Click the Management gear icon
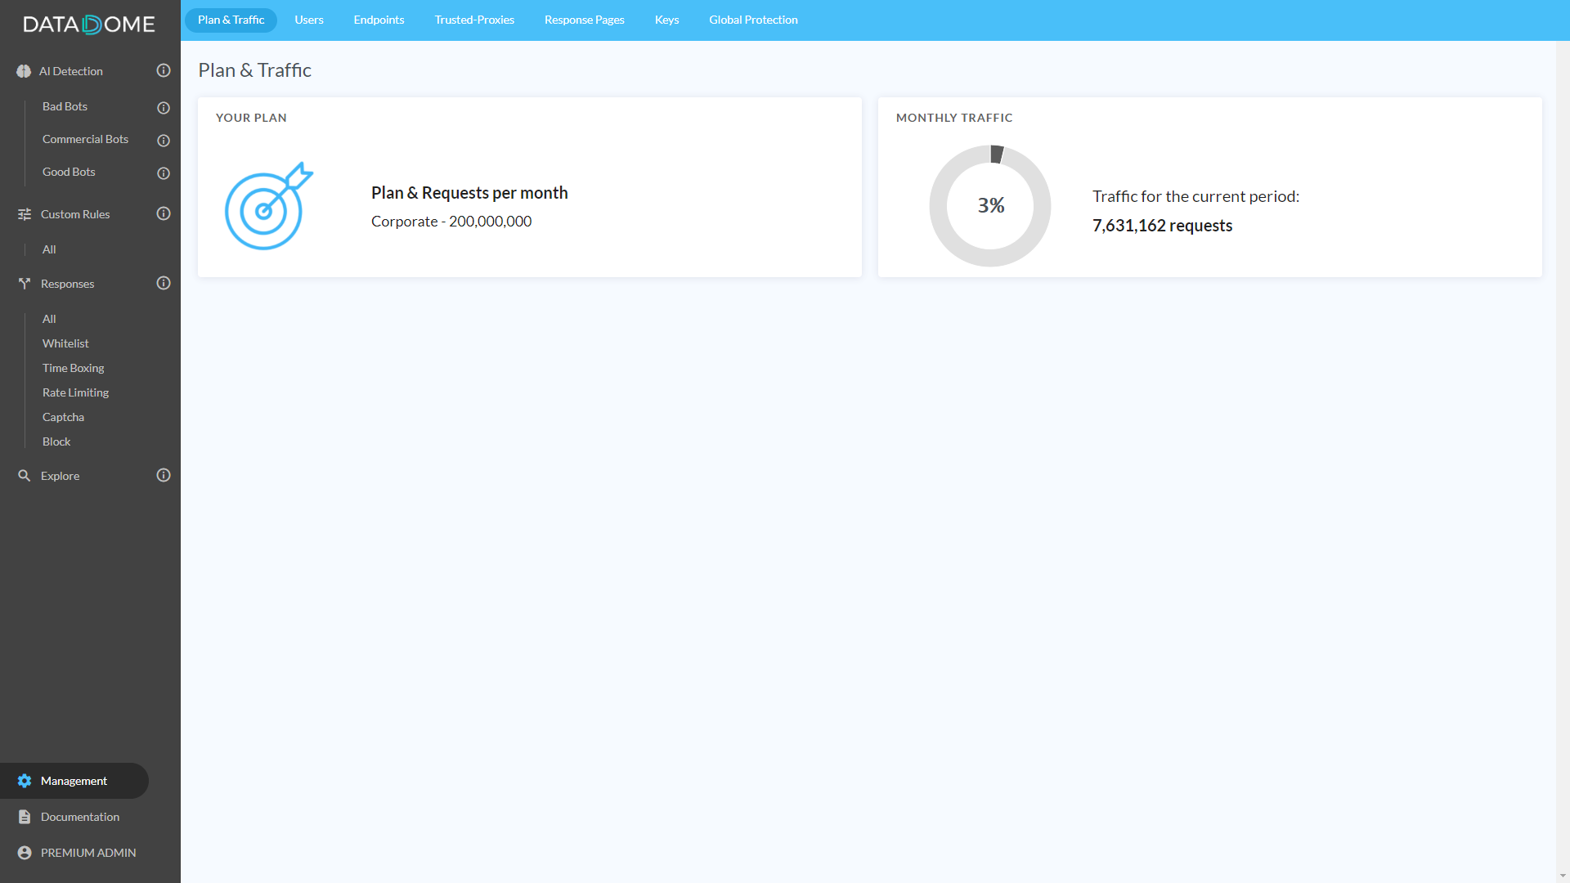The height and width of the screenshot is (883, 1570). [x=25, y=781]
